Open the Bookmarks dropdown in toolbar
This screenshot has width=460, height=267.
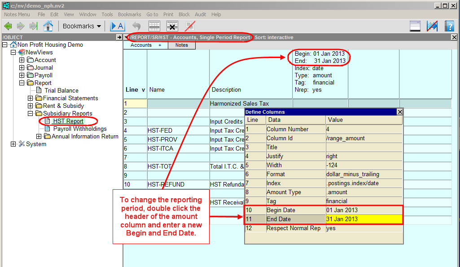(x=82, y=26)
